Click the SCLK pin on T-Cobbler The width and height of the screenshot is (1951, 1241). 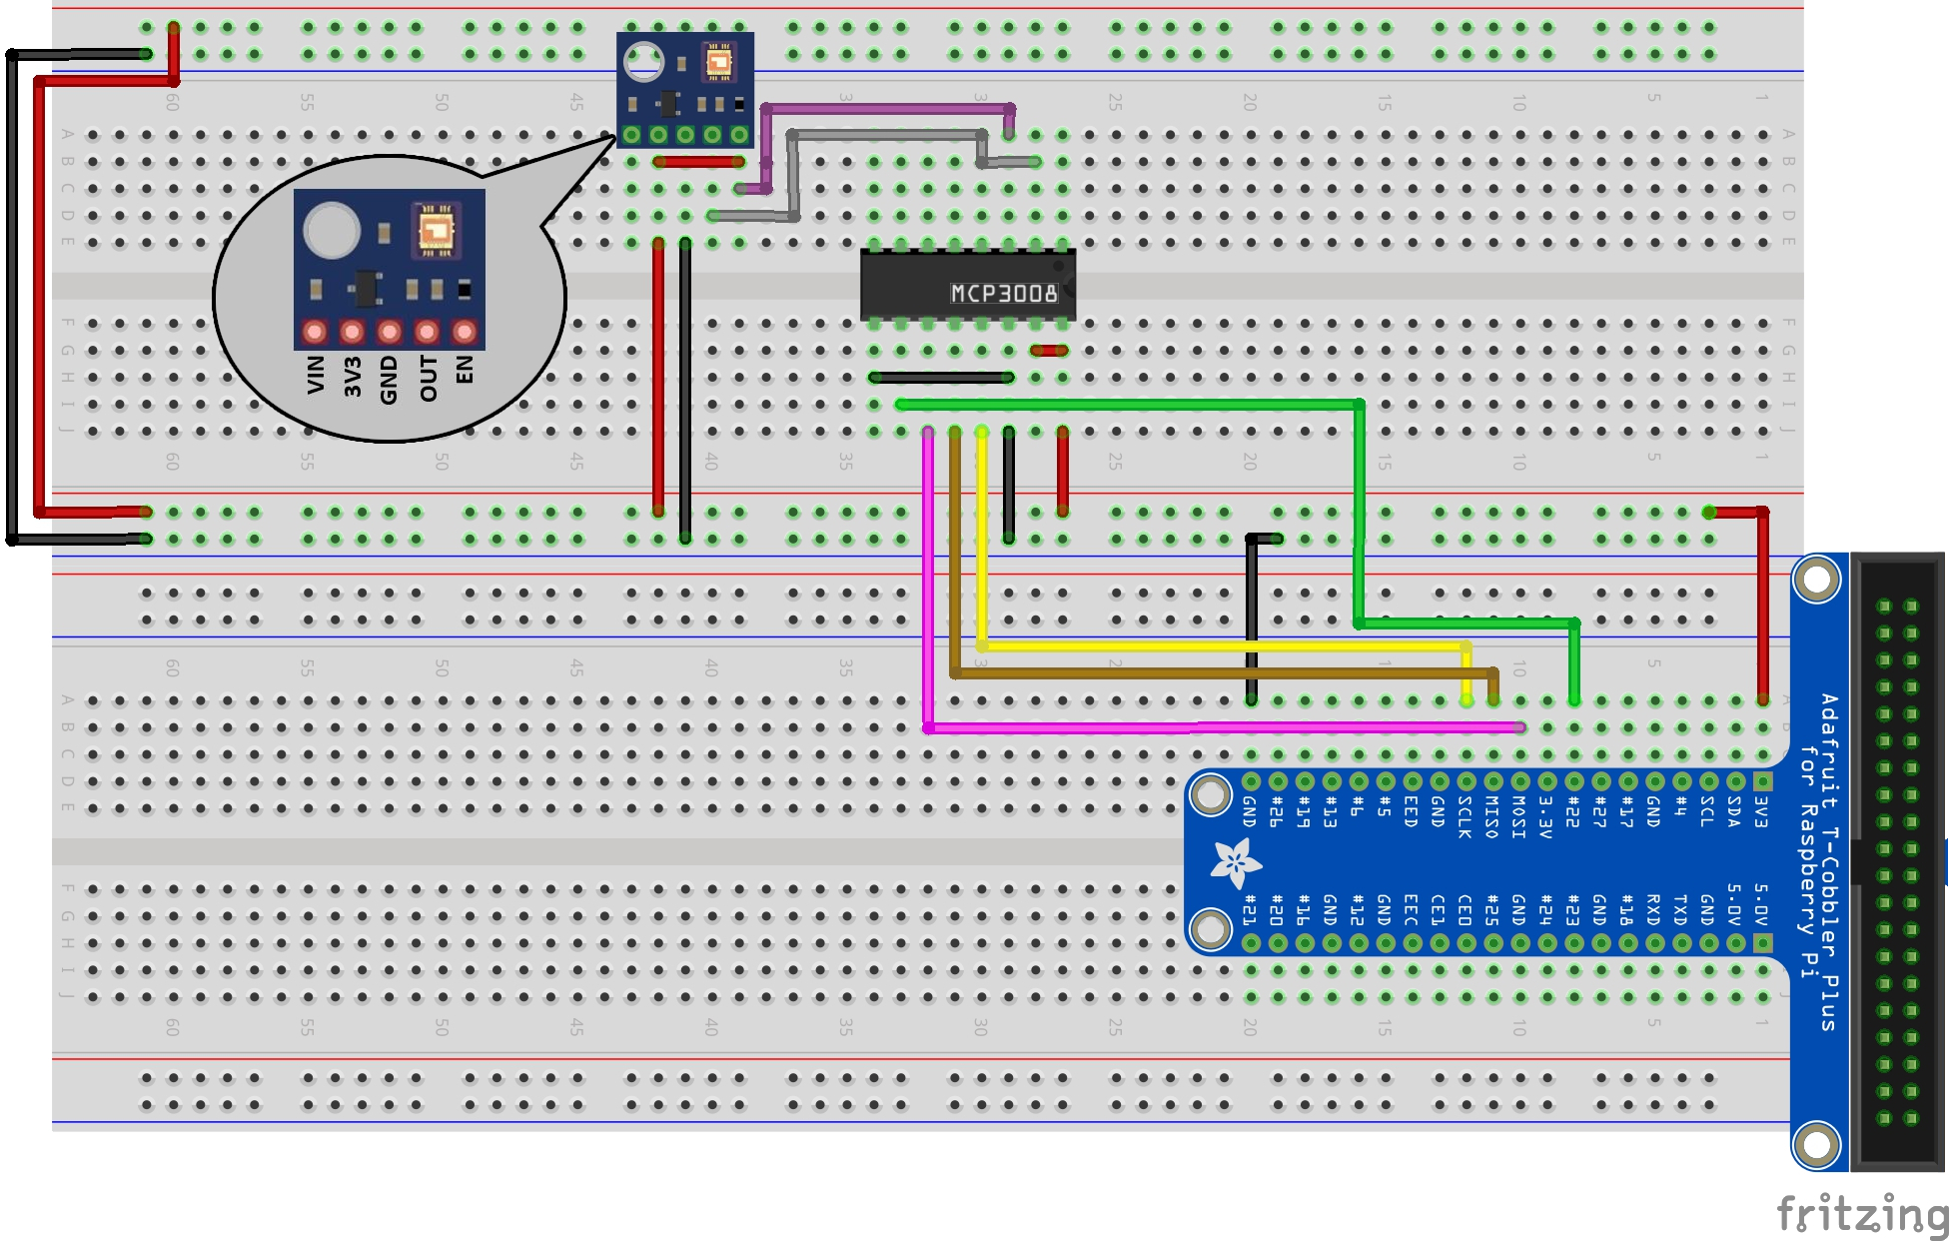(1465, 781)
